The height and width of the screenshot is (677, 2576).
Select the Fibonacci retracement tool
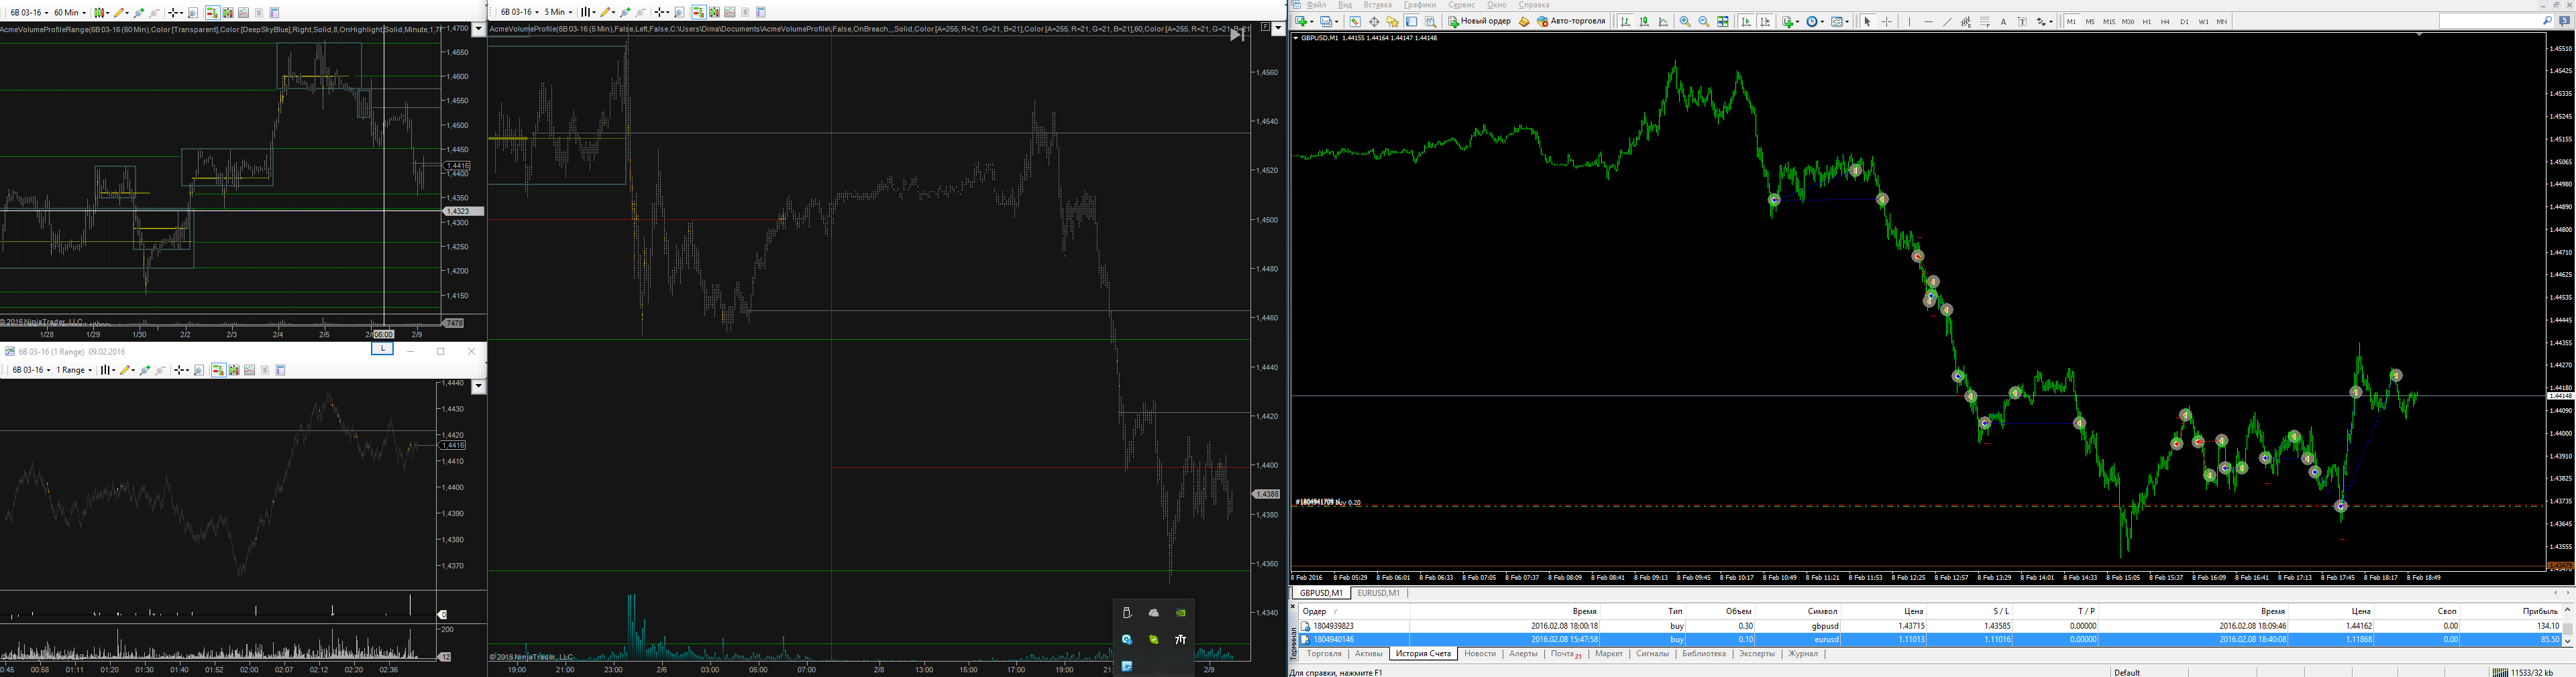(1985, 21)
